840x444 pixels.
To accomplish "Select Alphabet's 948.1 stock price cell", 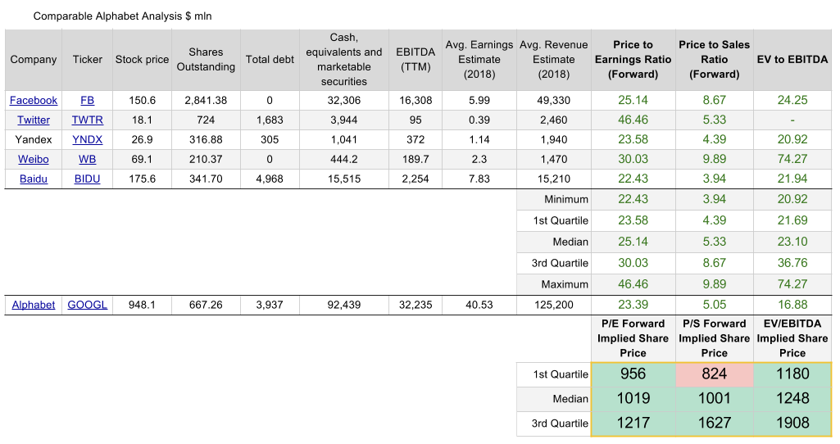I will [x=142, y=305].
